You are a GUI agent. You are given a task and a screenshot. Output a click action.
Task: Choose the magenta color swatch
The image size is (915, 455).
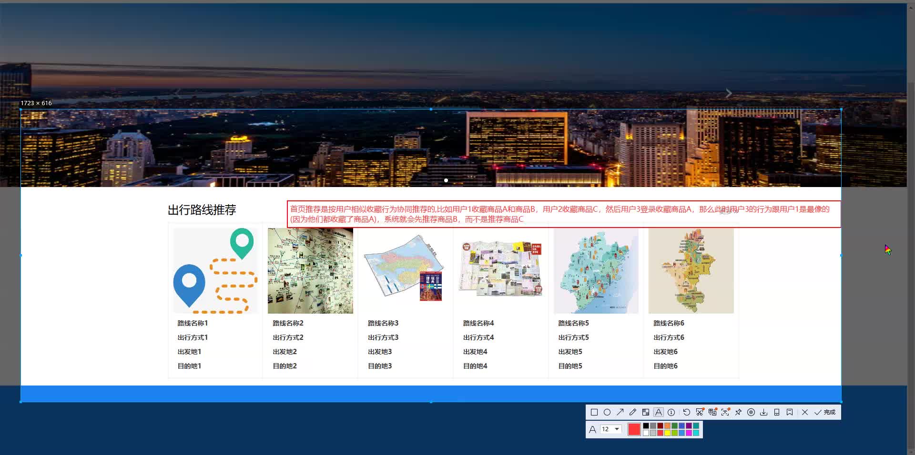pyautogui.click(x=689, y=433)
